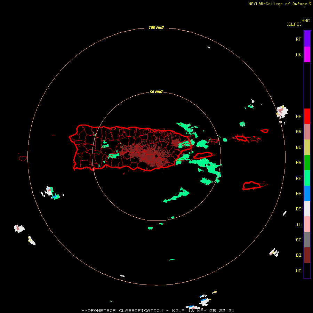The width and height of the screenshot is (313, 313).
Task: Click the GR dusty-pink legend swatch
Action: 307,132
